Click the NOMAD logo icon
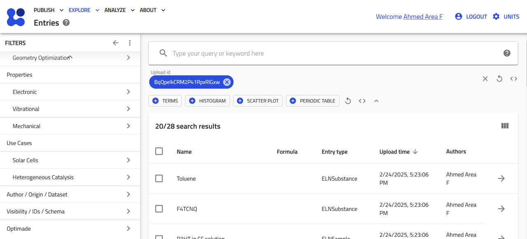527x239 pixels. pos(16,17)
